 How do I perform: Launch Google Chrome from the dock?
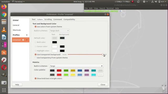[4, 15]
